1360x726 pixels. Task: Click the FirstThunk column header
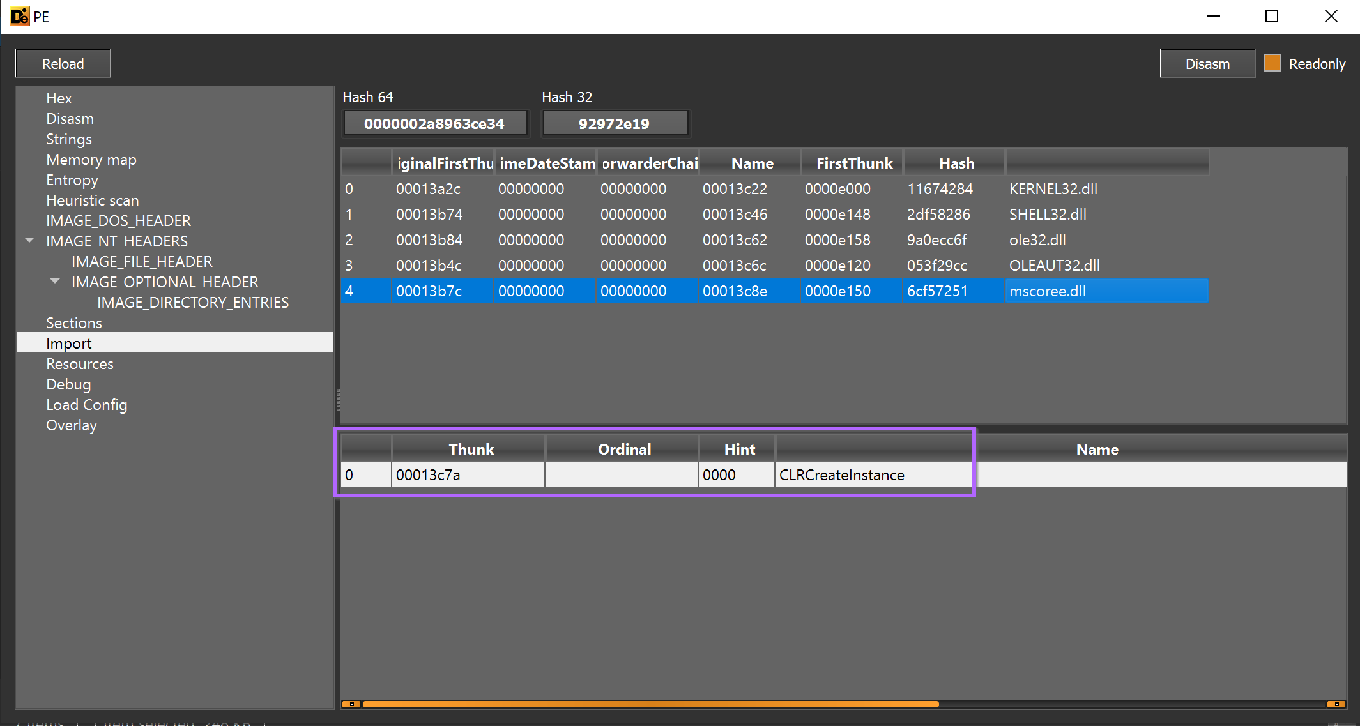[x=854, y=163]
